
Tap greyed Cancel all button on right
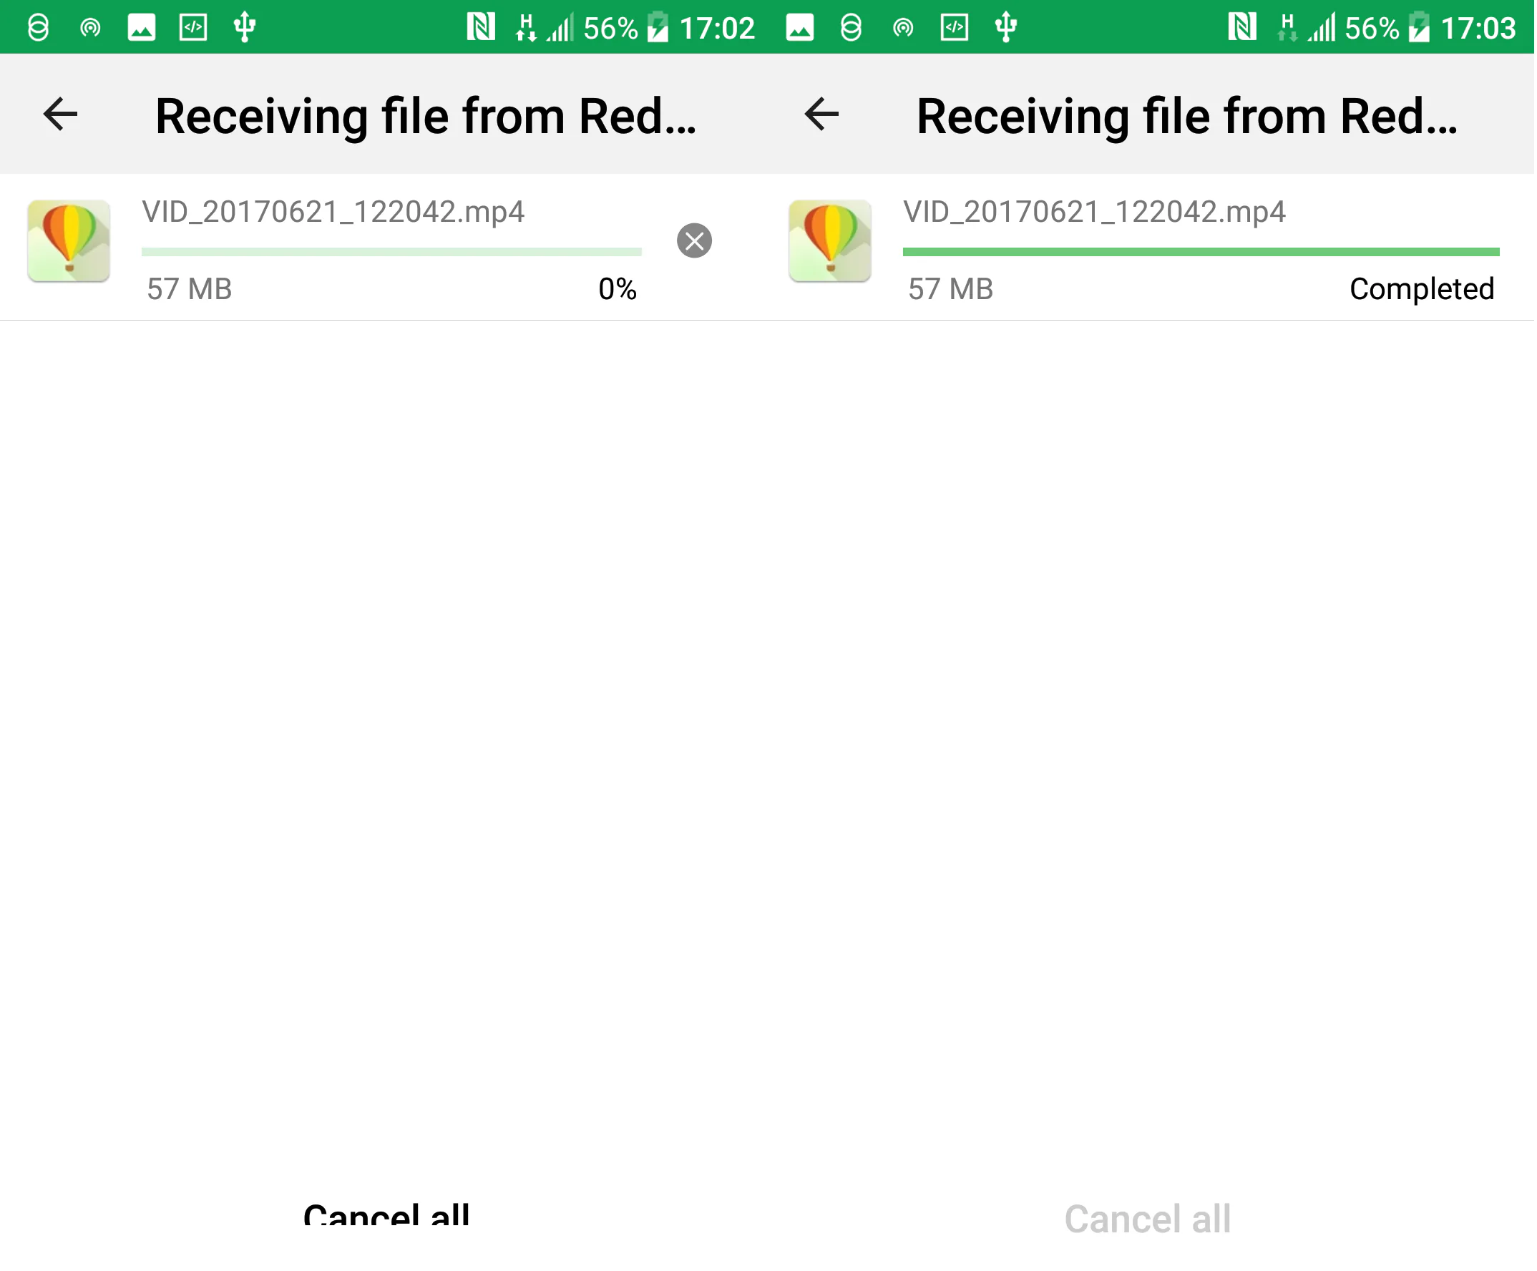(1149, 1220)
